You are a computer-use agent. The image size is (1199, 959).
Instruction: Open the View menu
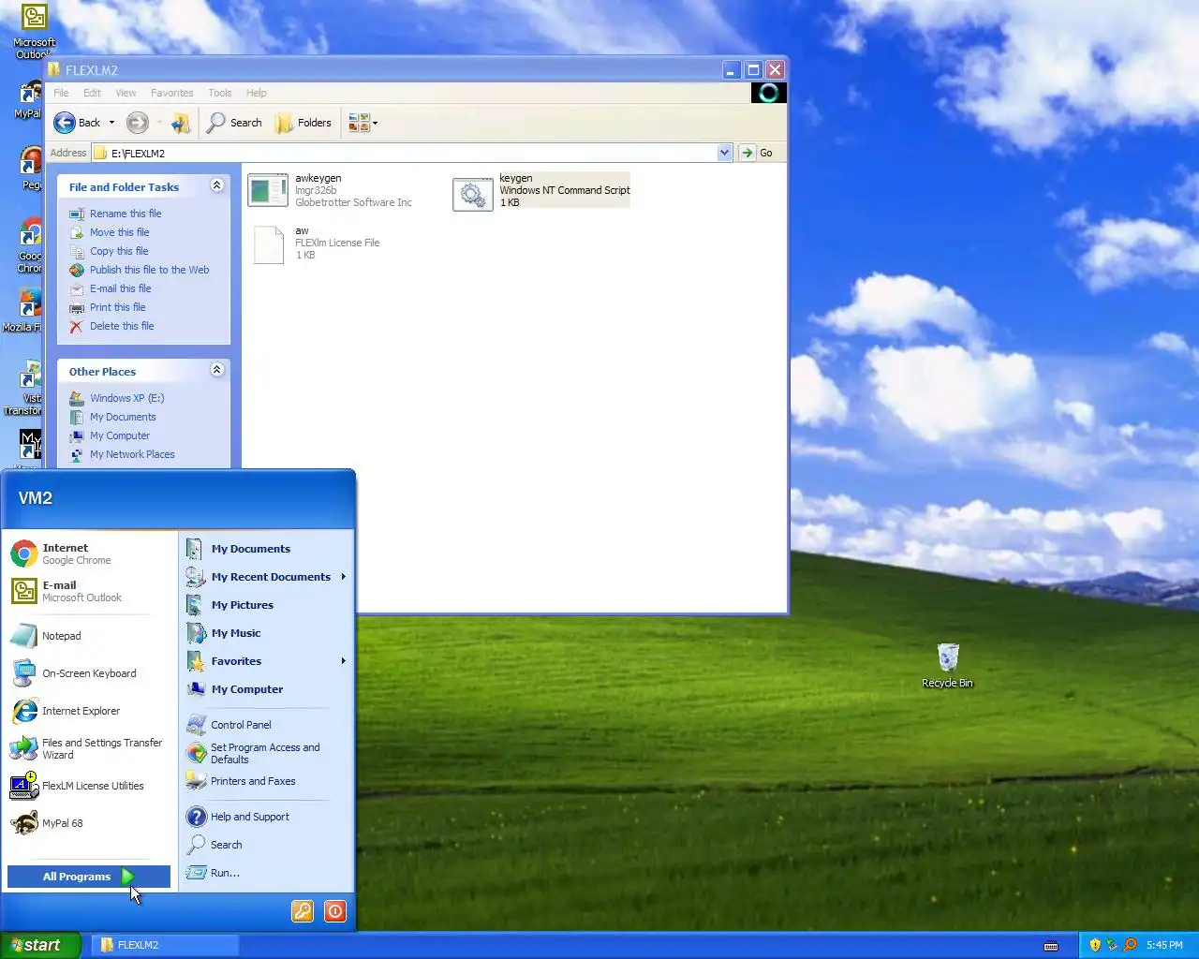[126, 93]
